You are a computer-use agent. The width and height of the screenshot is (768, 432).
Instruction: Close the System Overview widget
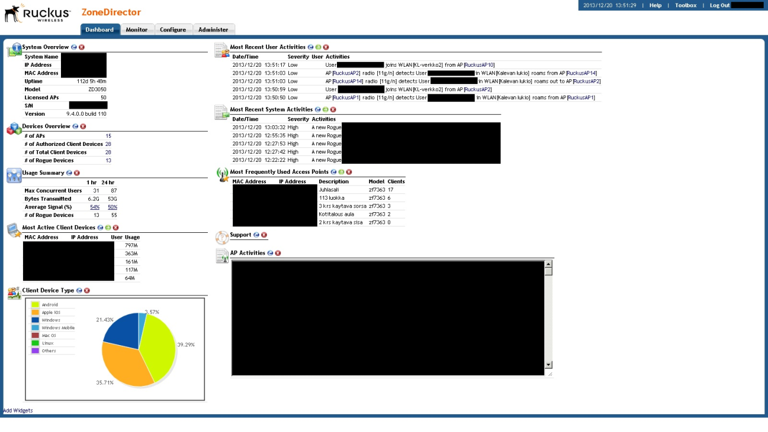coord(82,47)
